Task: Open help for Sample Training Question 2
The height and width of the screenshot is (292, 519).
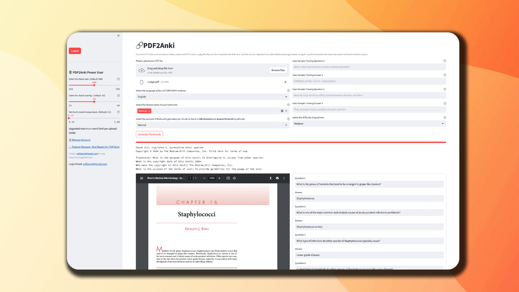Action: pyautogui.click(x=445, y=89)
